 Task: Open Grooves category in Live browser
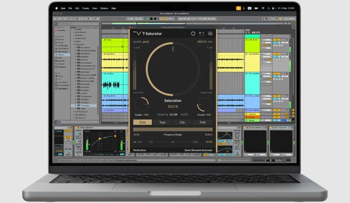click(60, 64)
